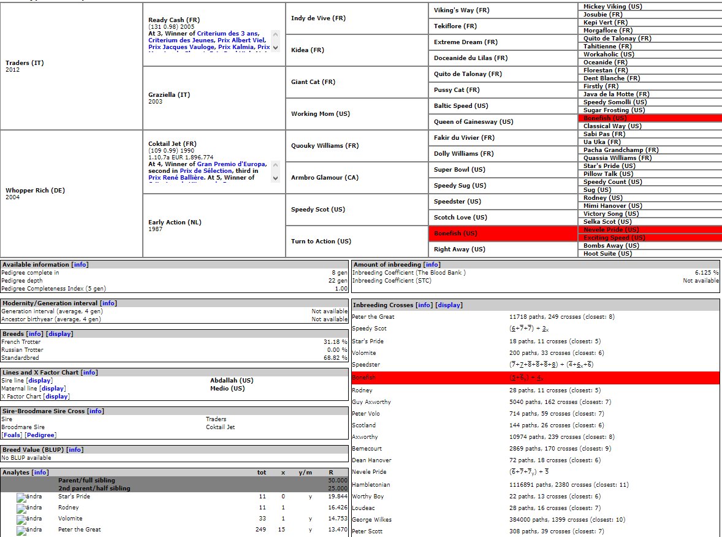Display the Sire line
722x537 pixels.
(x=40, y=381)
